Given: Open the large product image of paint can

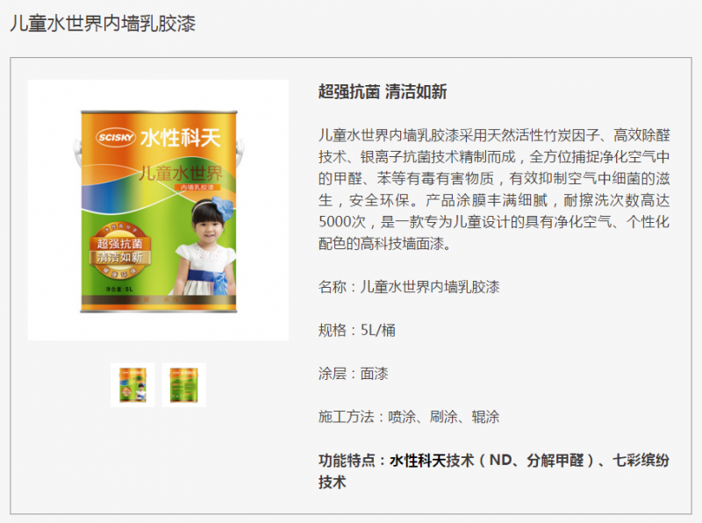Looking at the screenshot, I should (x=158, y=210).
